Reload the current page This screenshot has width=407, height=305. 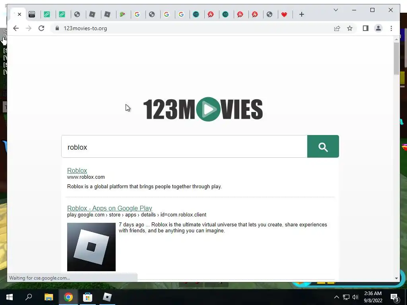(x=41, y=28)
